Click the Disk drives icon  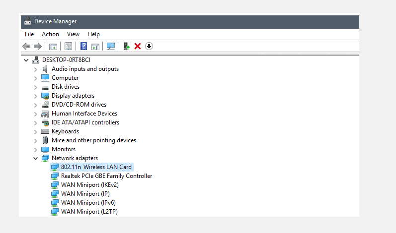point(45,87)
